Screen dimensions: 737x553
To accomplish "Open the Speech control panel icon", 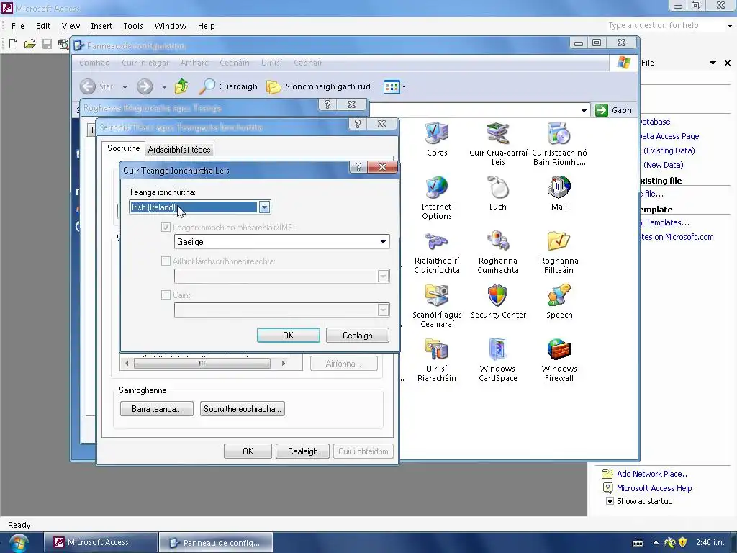I will pos(559,302).
